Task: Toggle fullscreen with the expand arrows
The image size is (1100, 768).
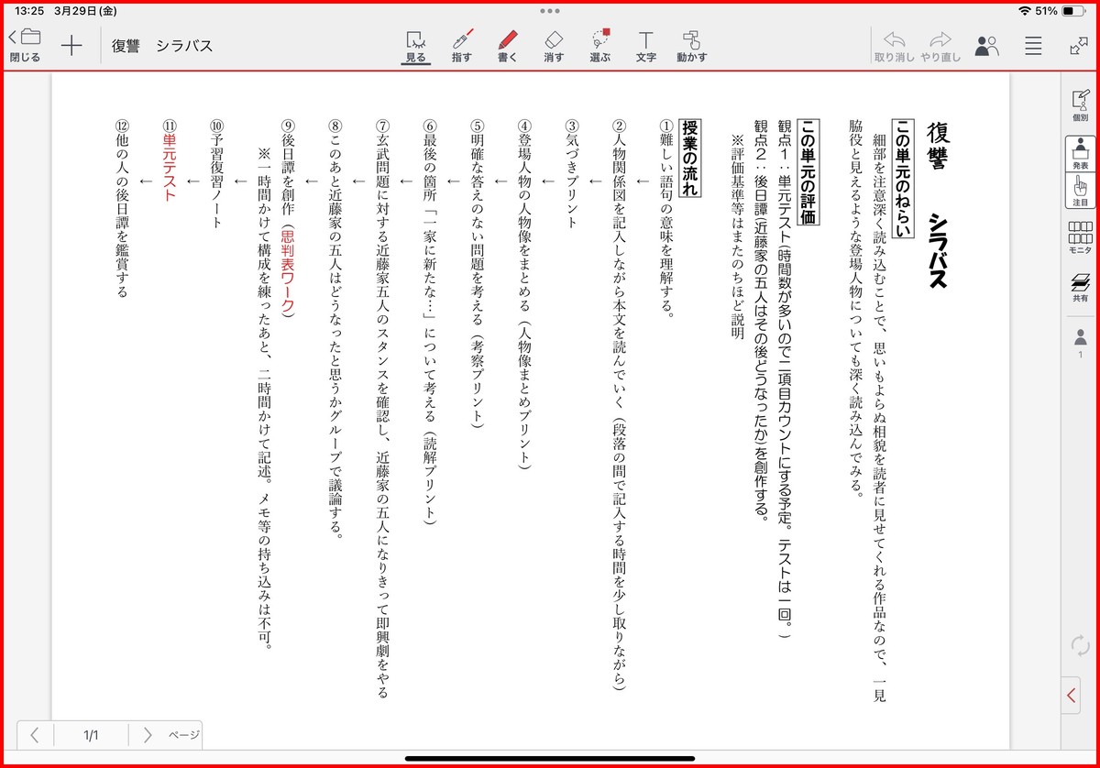Action: tap(1078, 46)
